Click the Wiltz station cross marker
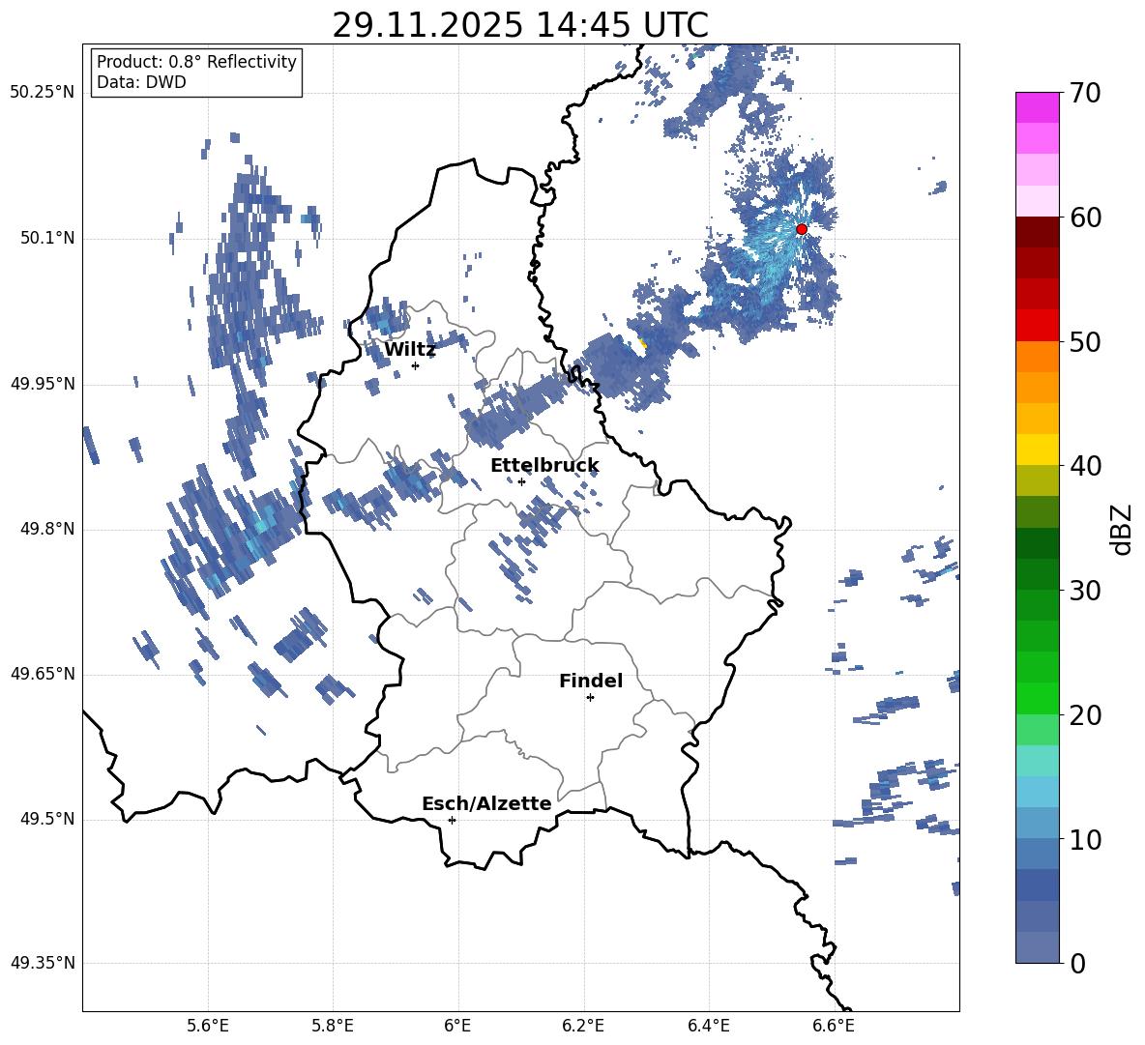This screenshot has height=1045, width=1145. pos(415,365)
